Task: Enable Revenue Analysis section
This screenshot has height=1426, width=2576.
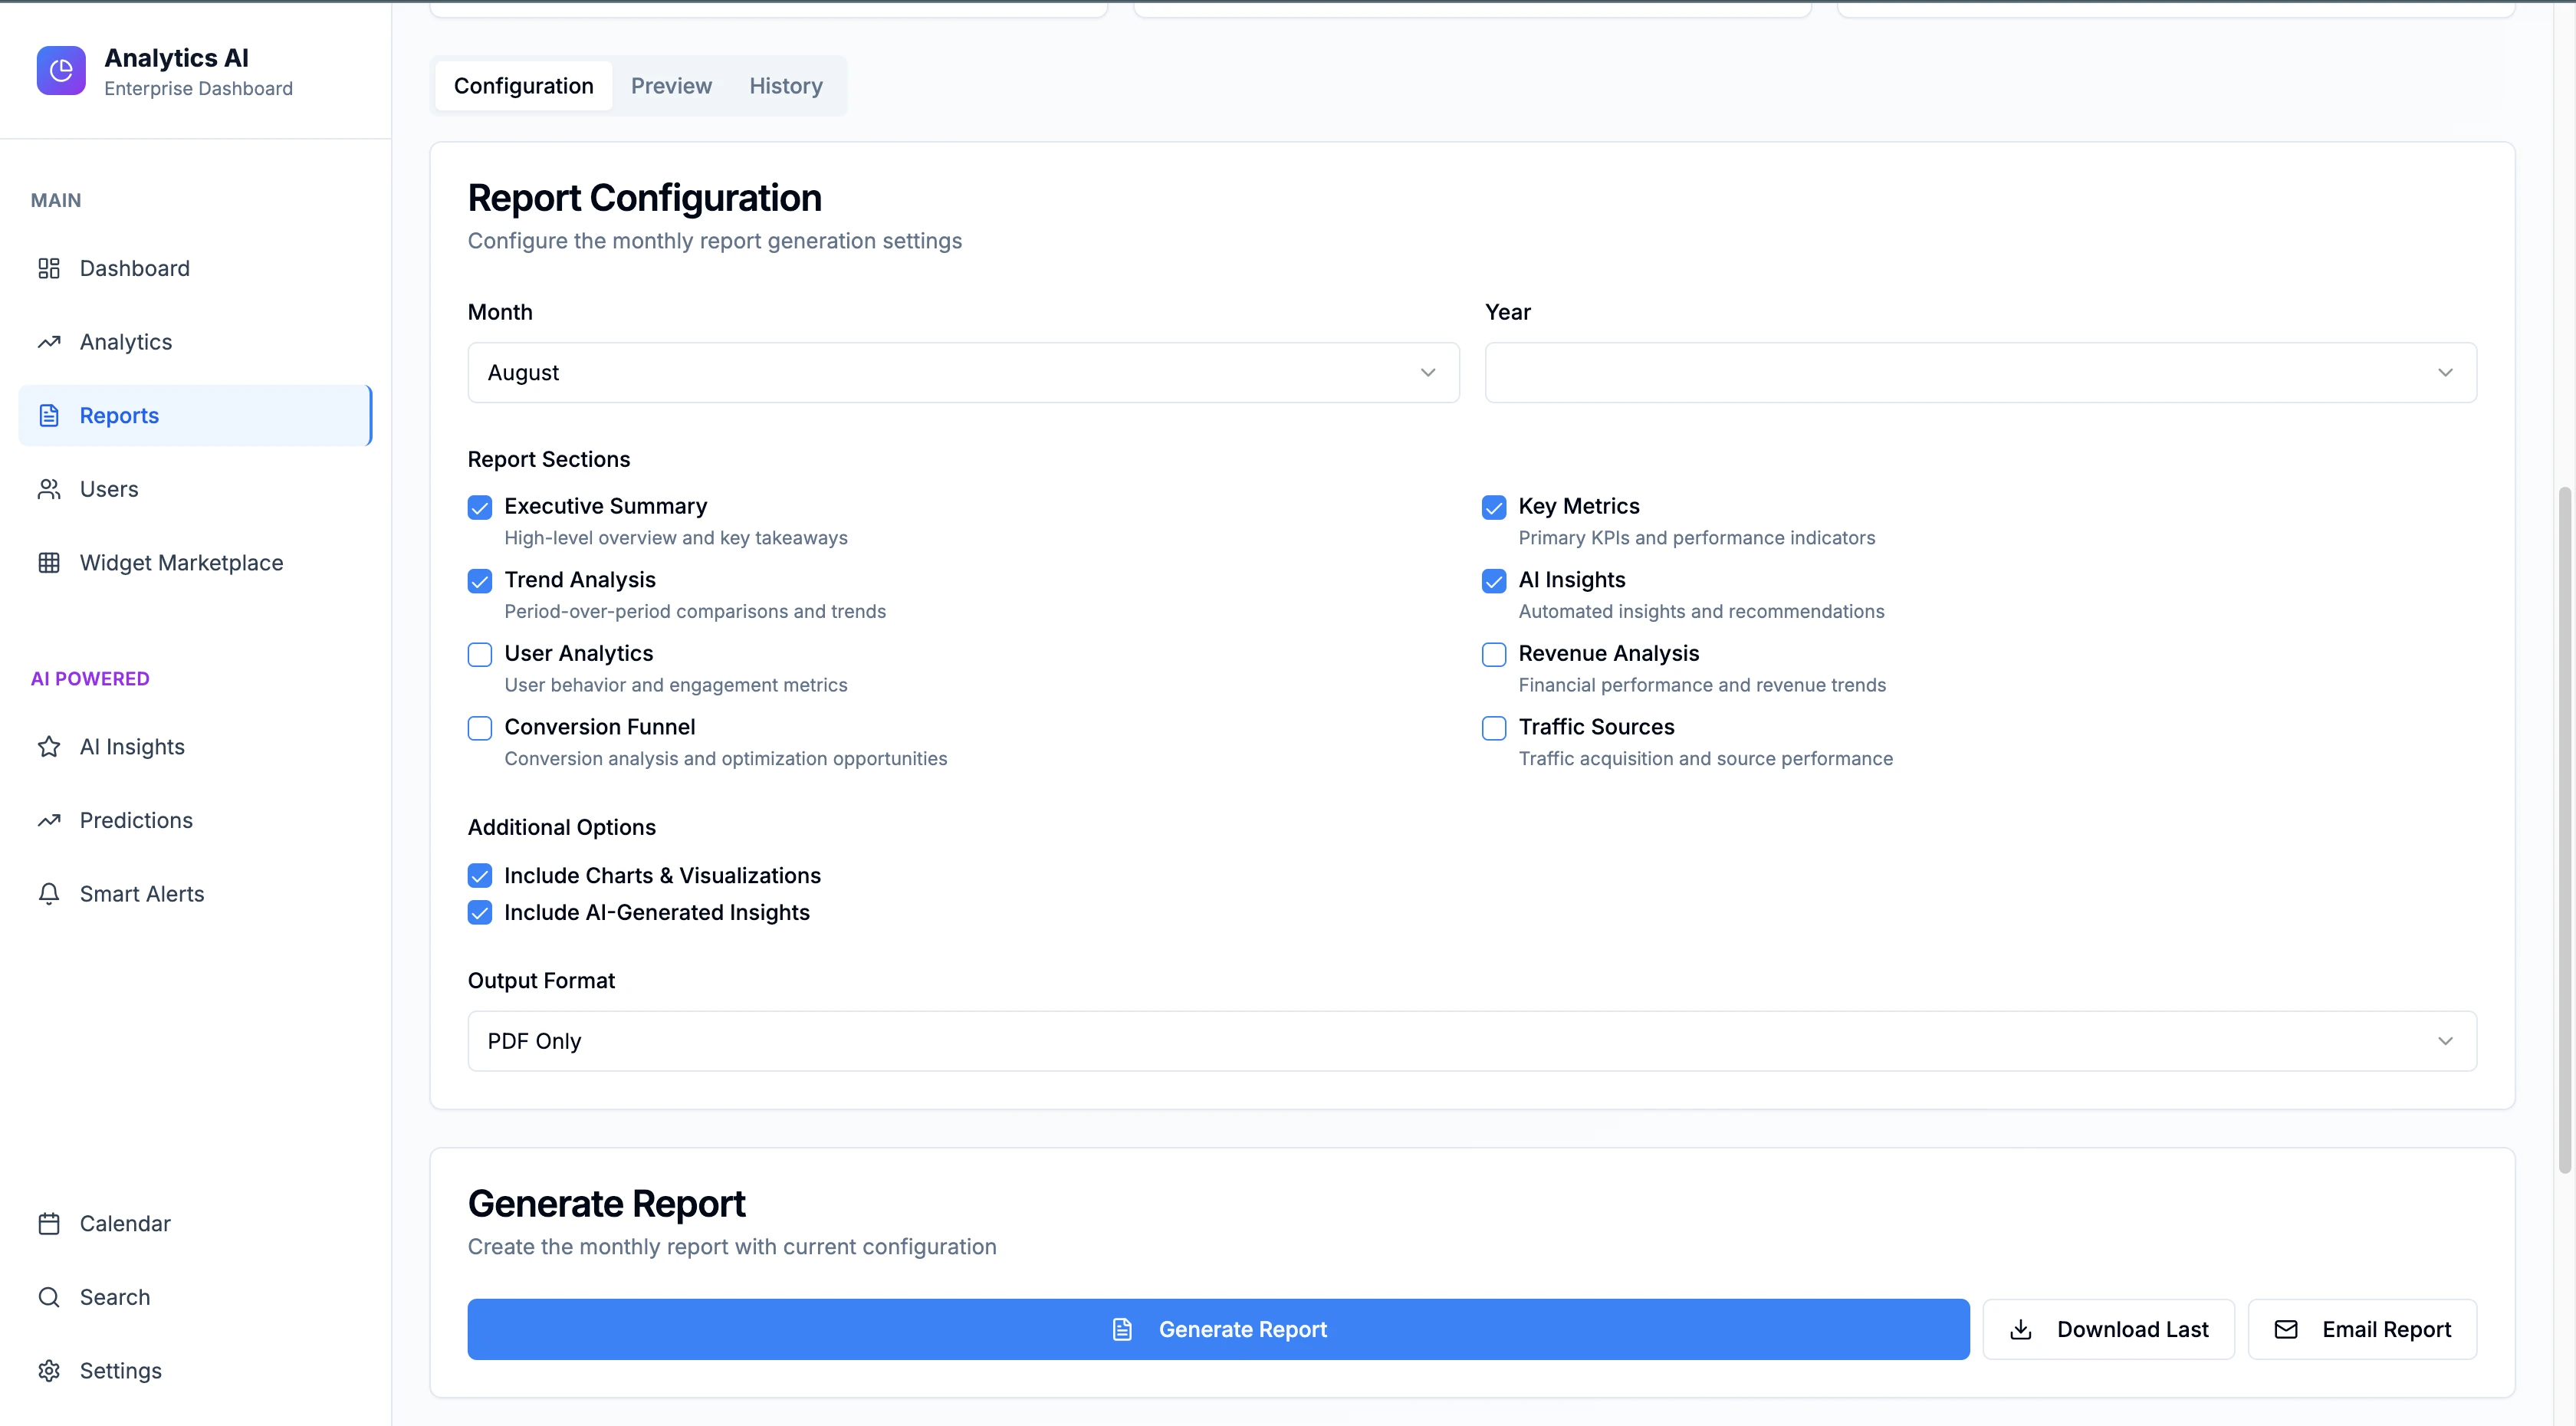Action: (1494, 654)
